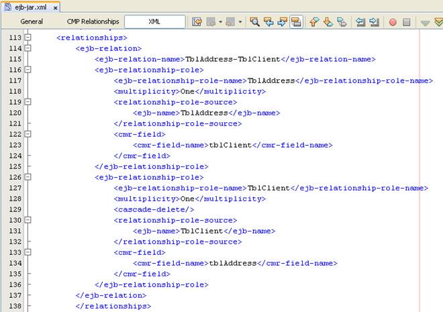443x312 pixels.
Task: Click ejb-name value TblAddress on line 120
Action: tap(204, 113)
